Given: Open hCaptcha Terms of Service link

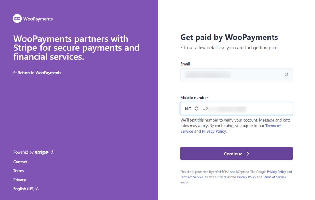Looking at the screenshot, I should pos(274,177).
